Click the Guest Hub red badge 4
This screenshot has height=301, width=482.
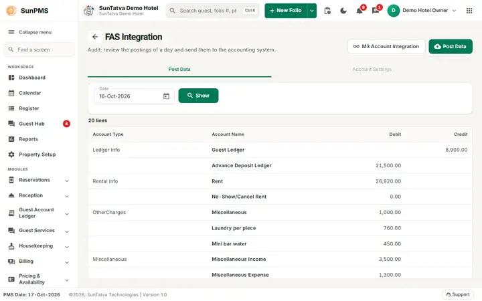coord(66,124)
